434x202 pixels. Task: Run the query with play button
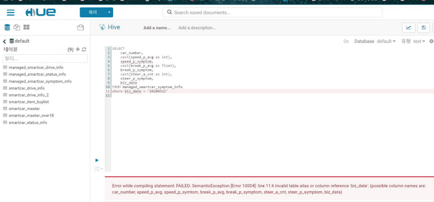coord(97,160)
